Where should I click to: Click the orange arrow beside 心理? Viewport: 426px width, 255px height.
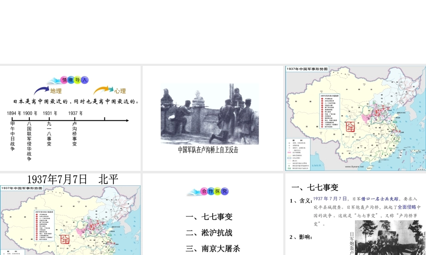[103, 90]
